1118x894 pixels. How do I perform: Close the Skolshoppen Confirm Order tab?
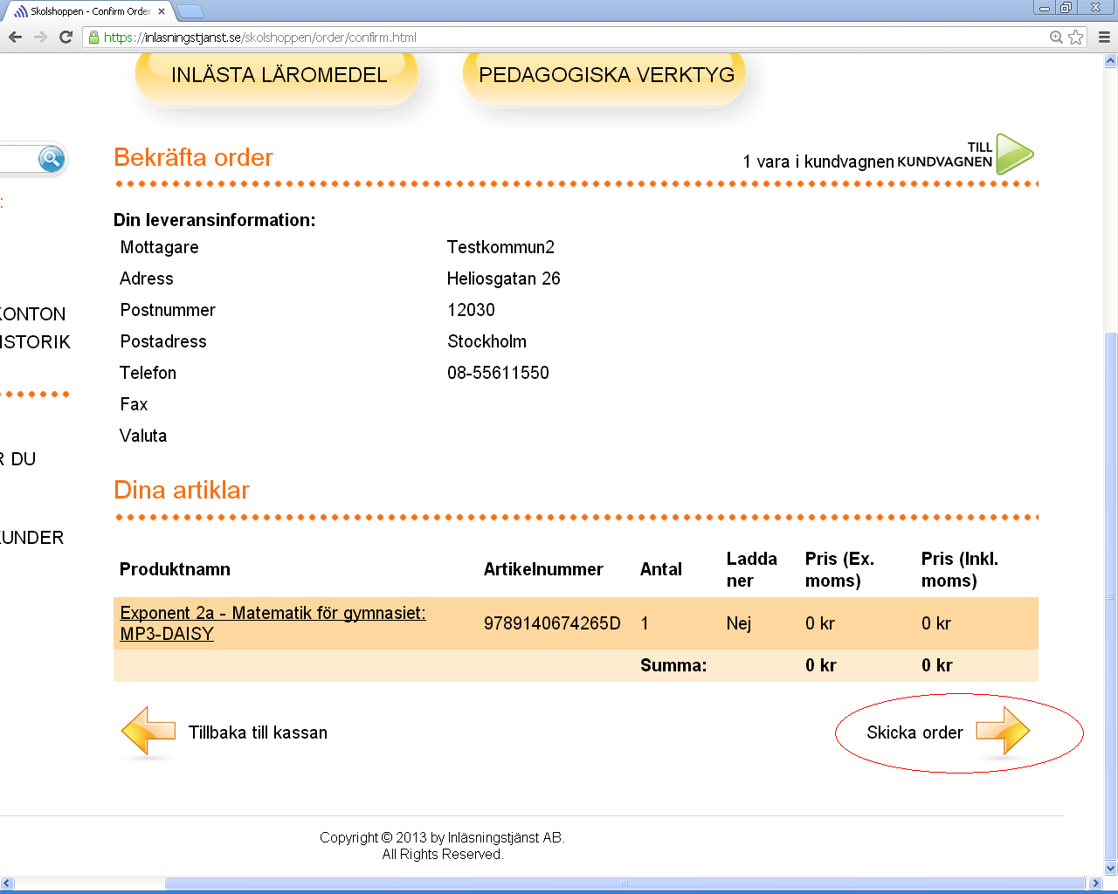click(x=162, y=11)
